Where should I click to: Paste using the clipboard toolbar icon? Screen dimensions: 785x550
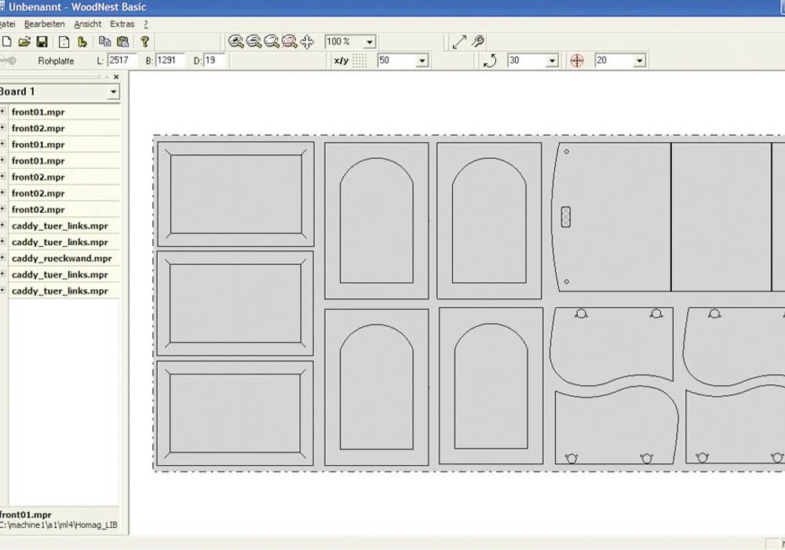122,42
